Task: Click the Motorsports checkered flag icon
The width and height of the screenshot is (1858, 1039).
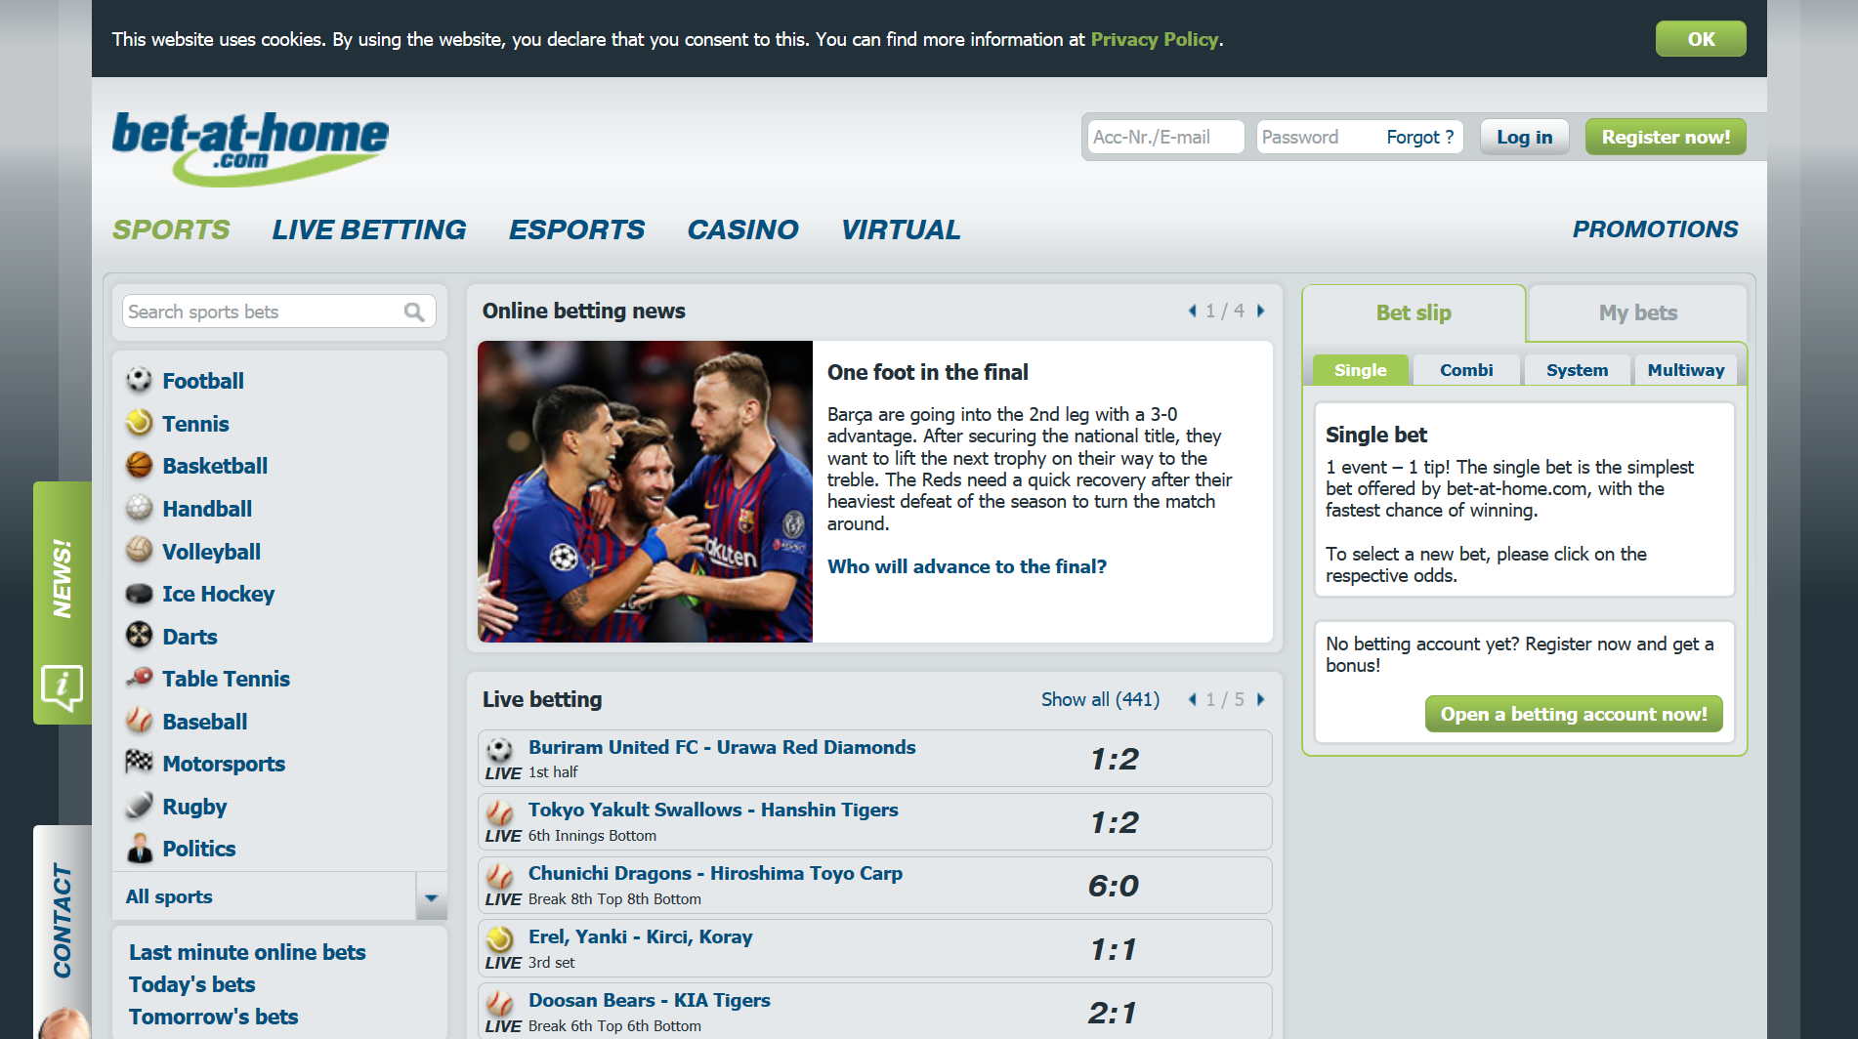Action: [x=140, y=763]
